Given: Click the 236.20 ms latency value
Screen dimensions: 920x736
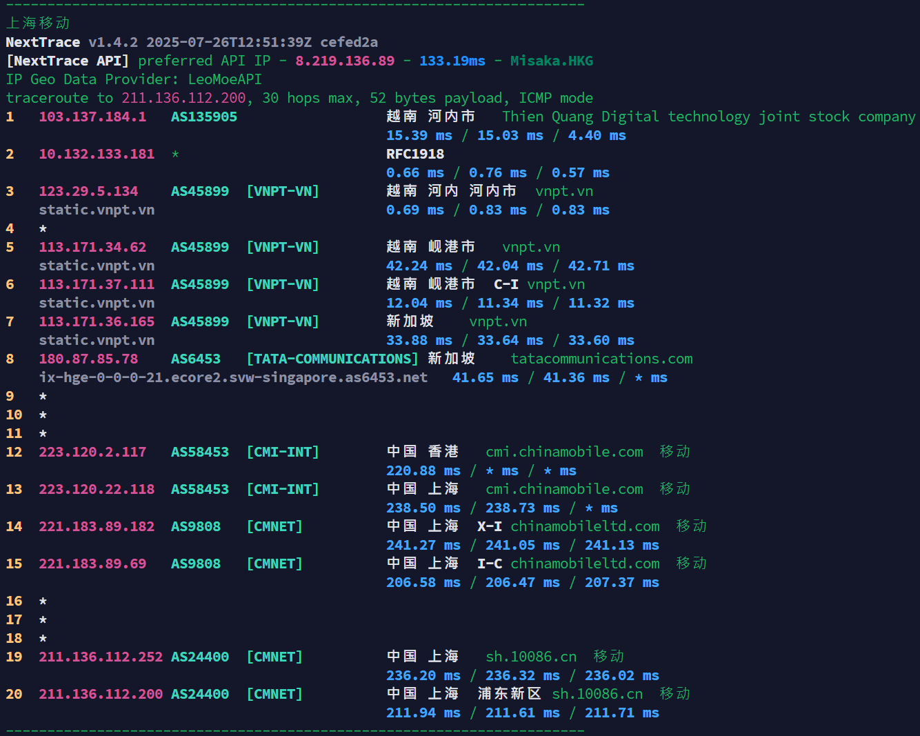Looking at the screenshot, I should (423, 675).
